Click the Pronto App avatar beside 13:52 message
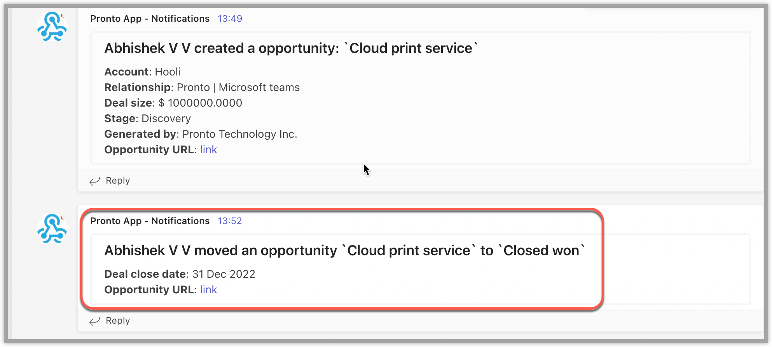This screenshot has height=347, width=772. coord(52,229)
